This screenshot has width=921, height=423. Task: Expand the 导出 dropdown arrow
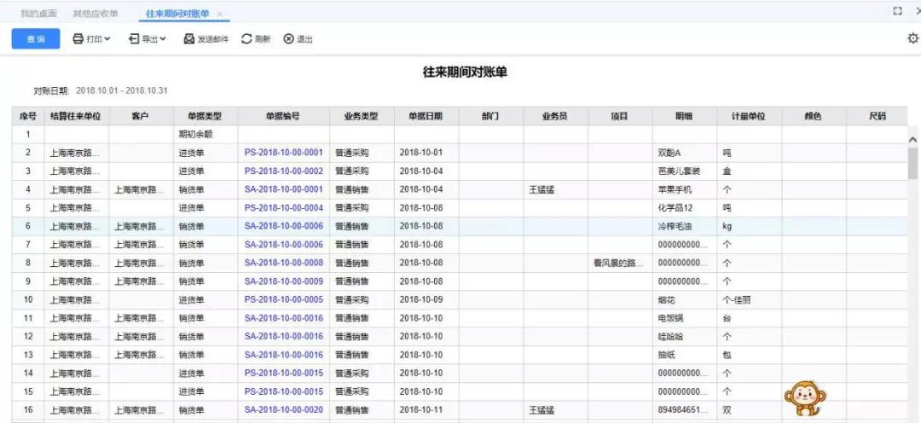click(x=163, y=38)
